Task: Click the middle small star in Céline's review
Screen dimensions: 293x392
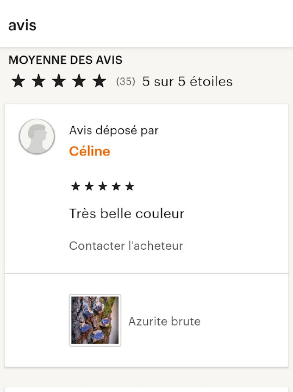Action: point(103,186)
